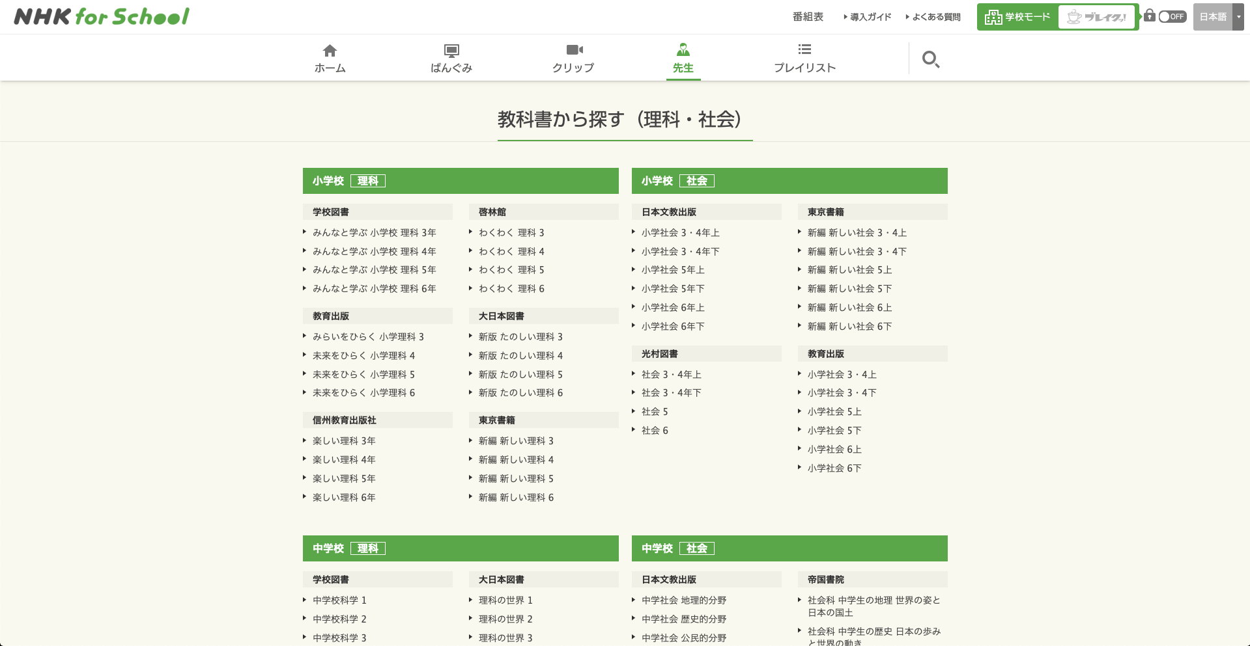Open 理科の世界 2

505,619
